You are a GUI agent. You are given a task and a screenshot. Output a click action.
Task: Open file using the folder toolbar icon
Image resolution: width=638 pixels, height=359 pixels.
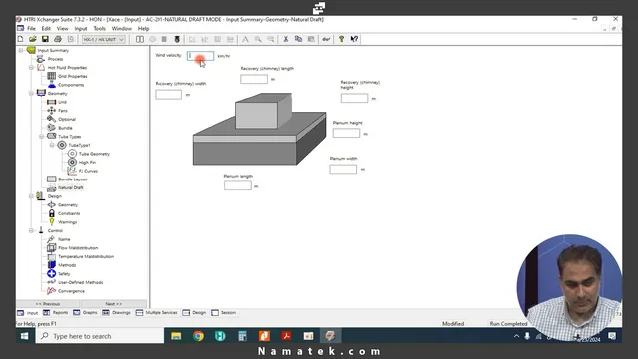33,39
